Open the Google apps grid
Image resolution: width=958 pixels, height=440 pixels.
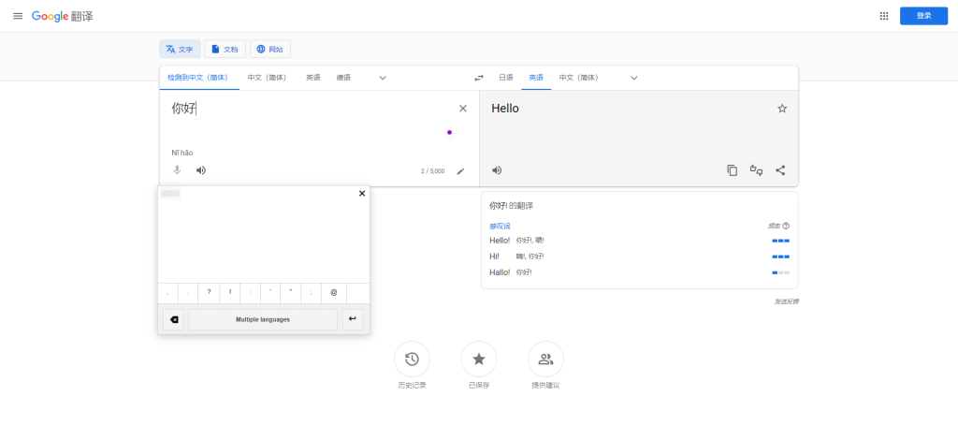pyautogui.click(x=884, y=16)
